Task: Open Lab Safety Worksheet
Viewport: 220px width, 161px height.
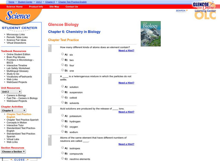Action: point(18,68)
